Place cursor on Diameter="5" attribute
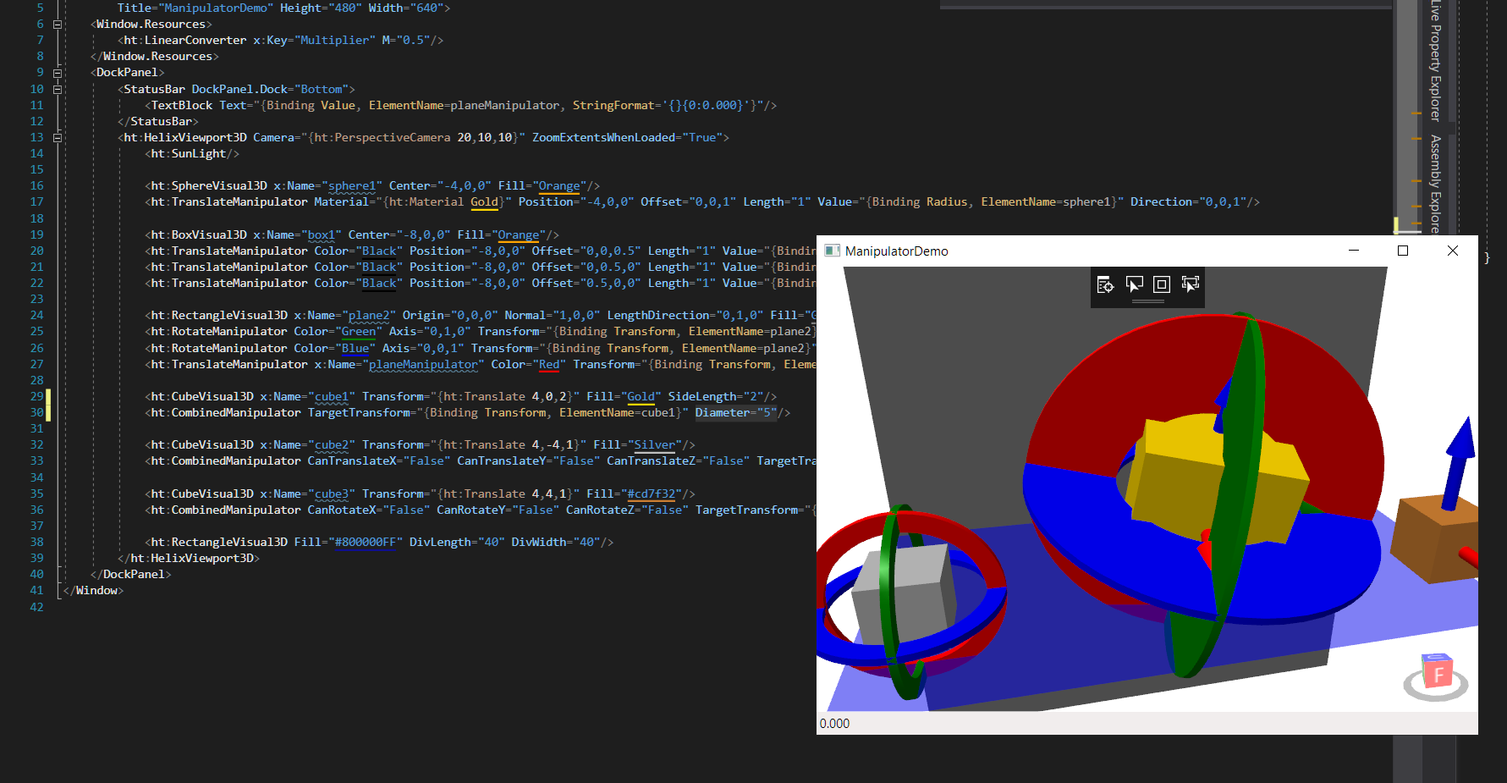Viewport: 1507px width, 783px height. pyautogui.click(x=735, y=412)
